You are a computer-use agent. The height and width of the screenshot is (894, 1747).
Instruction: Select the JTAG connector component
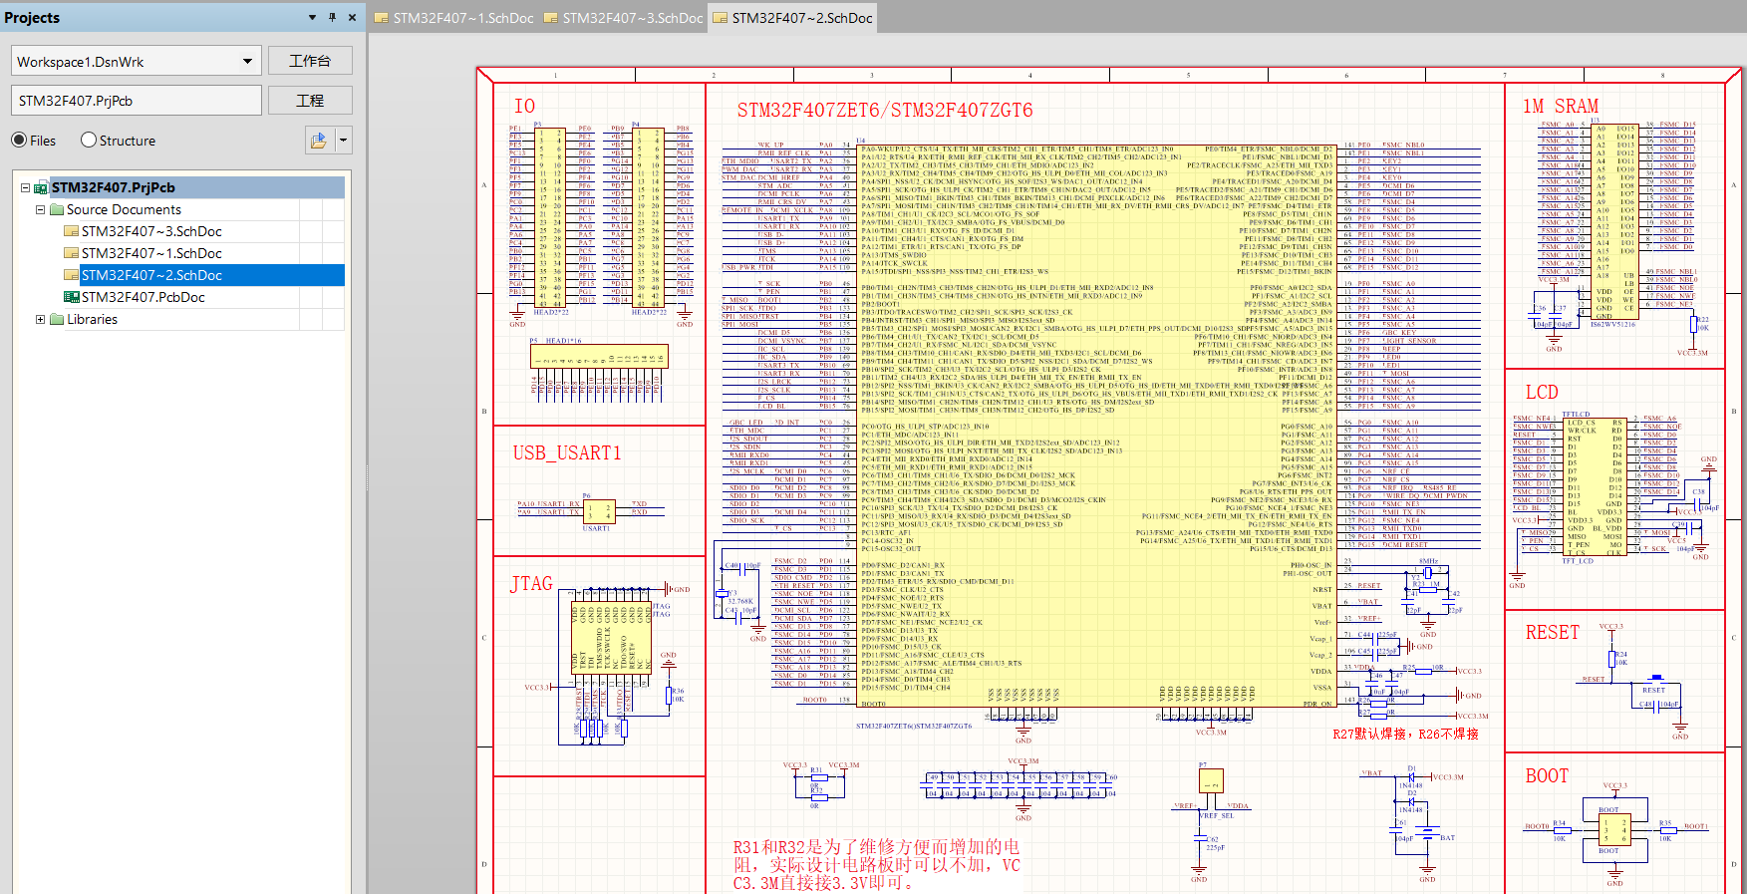pos(612,640)
